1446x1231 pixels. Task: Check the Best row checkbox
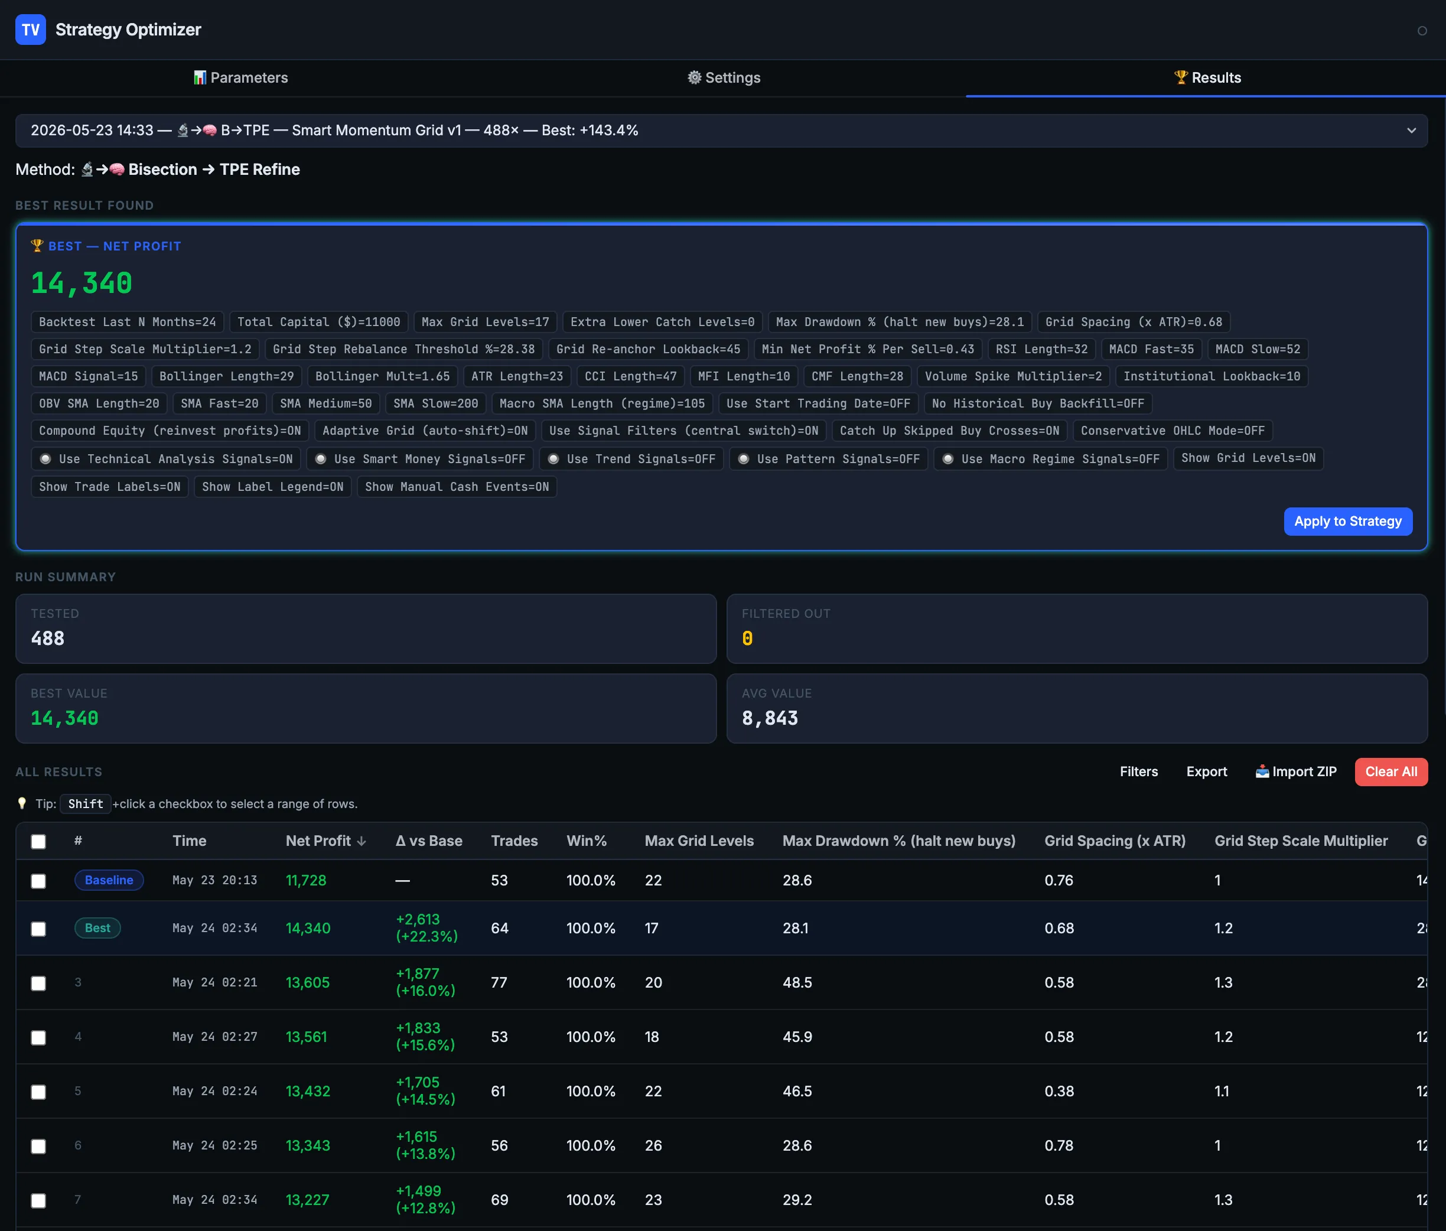38,929
